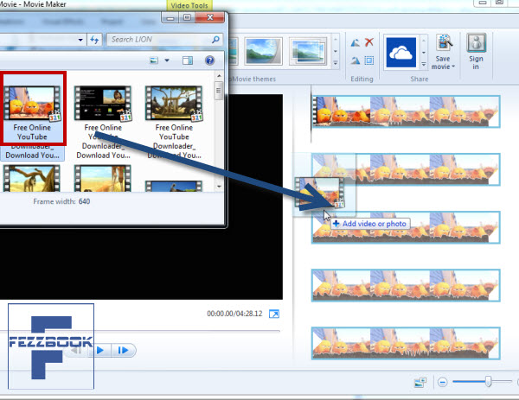Select the dark credits video file thumbnail
This screenshot has height=400, width=519.
point(103,103)
